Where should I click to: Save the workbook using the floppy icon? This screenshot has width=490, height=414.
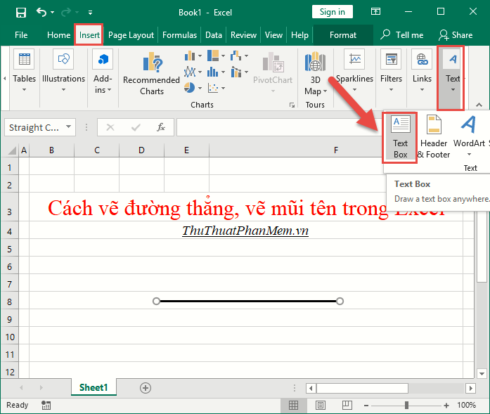coord(21,13)
